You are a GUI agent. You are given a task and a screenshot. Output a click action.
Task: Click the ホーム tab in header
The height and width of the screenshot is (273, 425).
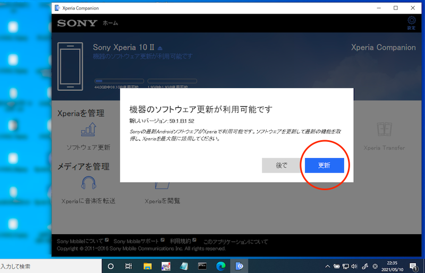click(x=110, y=23)
